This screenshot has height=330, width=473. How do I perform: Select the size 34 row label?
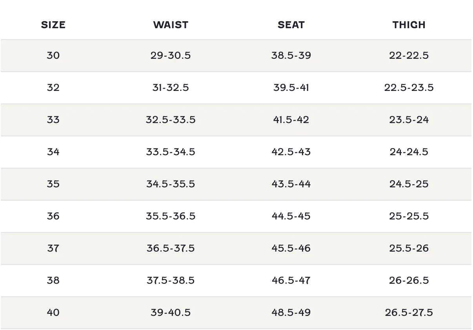tap(53, 152)
